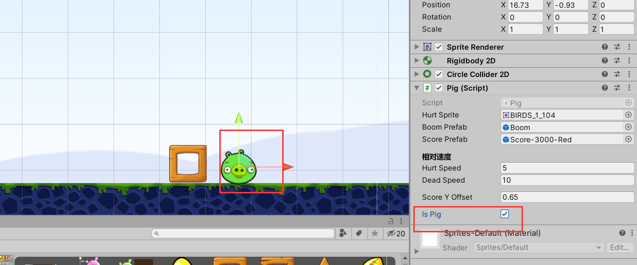
Task: Open presets for Circle Collider 2D
Action: (x=617, y=75)
